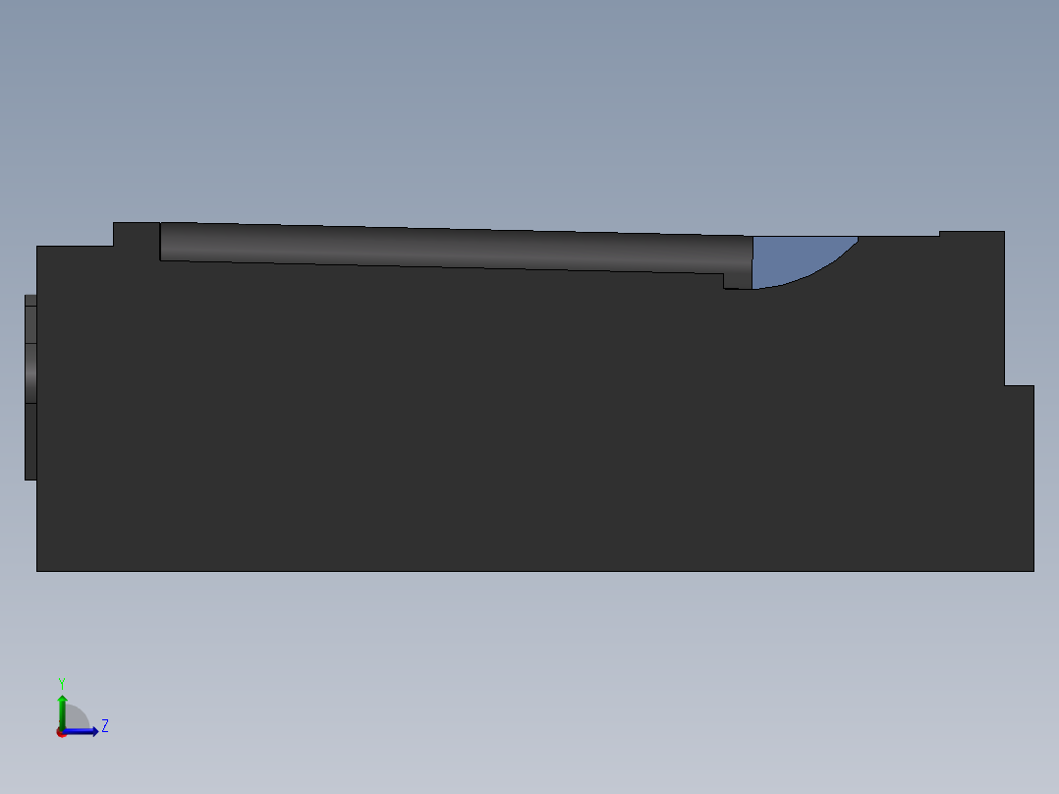
Task: Select the cylindrical rod atop the block
Action: pos(442,246)
